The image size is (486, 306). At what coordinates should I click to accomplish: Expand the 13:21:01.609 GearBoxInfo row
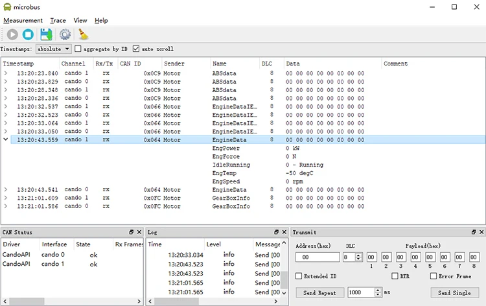coord(6,198)
